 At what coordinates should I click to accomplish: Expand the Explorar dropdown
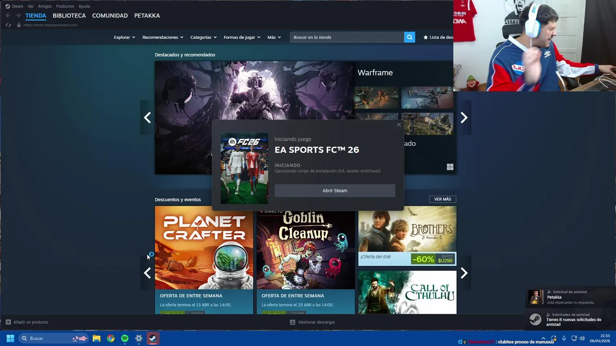(124, 37)
